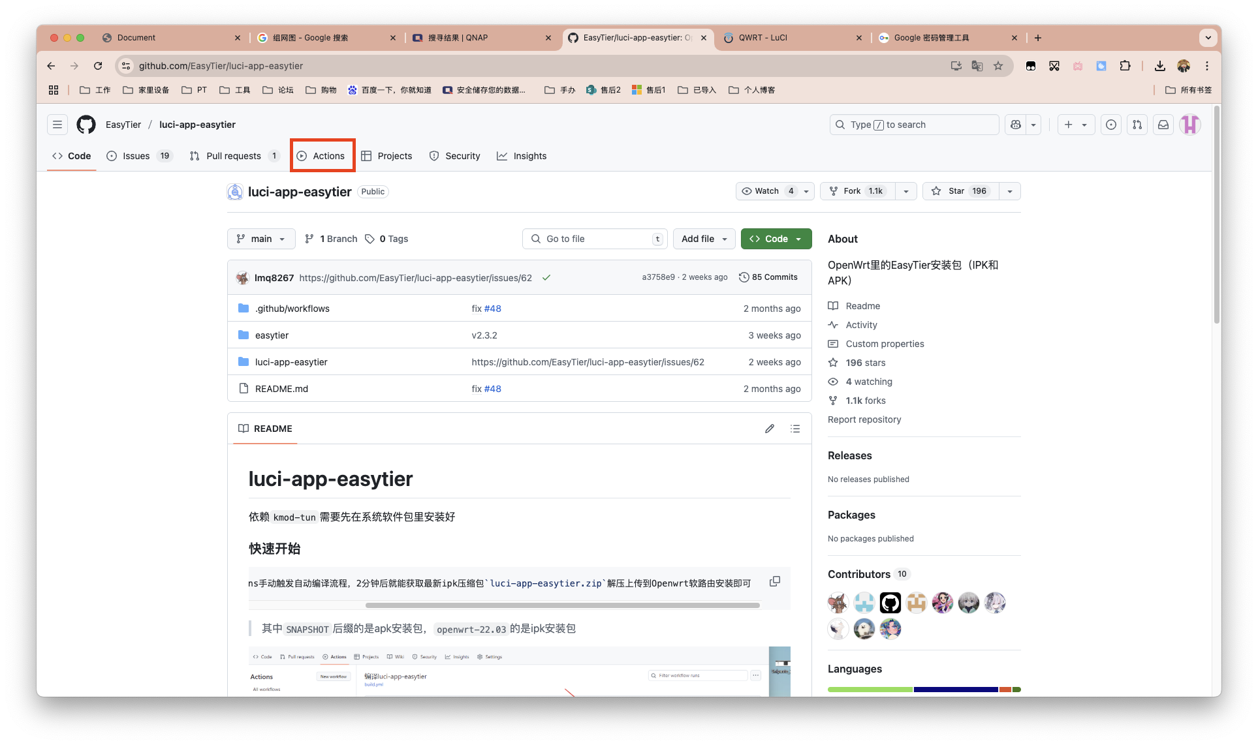Toggle Watch on this repository
1258x745 pixels.
coord(767,191)
